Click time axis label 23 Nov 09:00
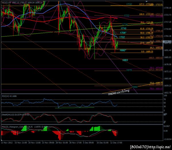 [x=48, y=143]
